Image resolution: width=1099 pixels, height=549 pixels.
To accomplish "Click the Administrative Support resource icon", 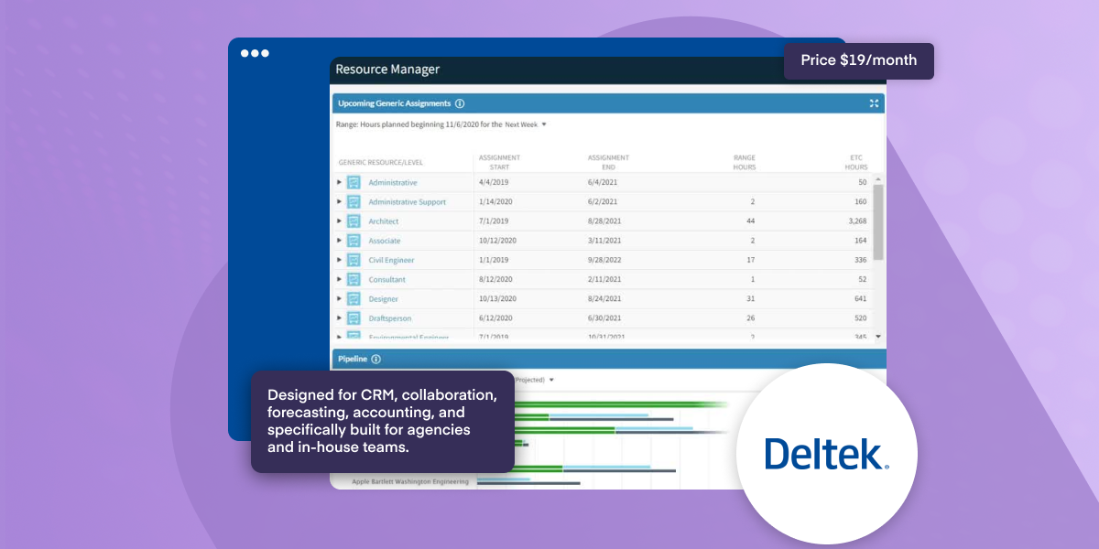I will (354, 201).
